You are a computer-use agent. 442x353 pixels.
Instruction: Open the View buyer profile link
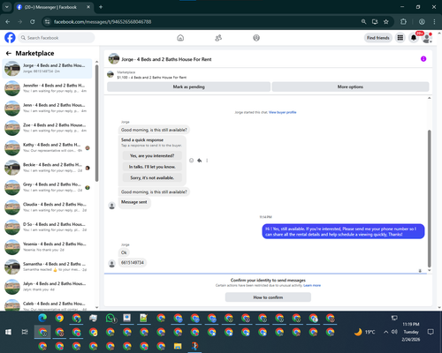coord(282,112)
